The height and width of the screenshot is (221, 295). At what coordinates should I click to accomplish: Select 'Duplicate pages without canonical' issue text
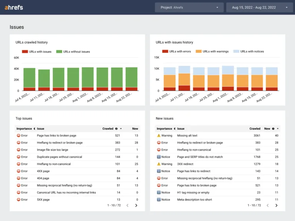click(60, 157)
